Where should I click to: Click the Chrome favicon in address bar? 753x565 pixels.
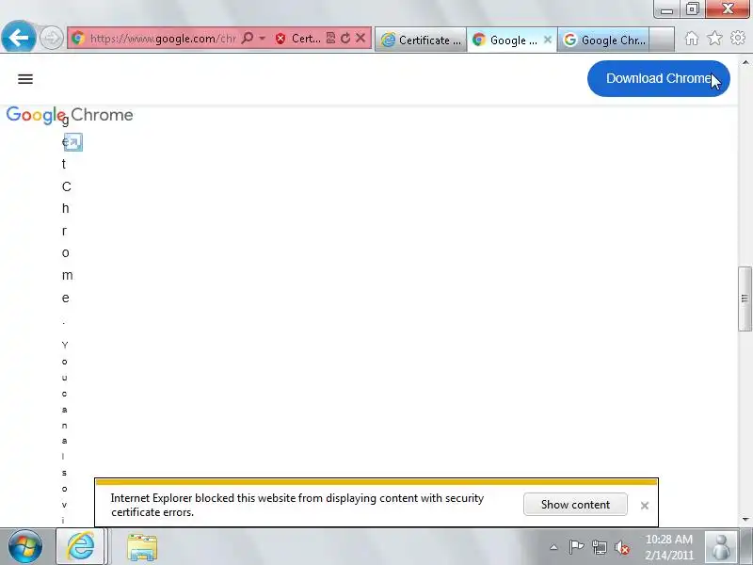[x=78, y=38]
